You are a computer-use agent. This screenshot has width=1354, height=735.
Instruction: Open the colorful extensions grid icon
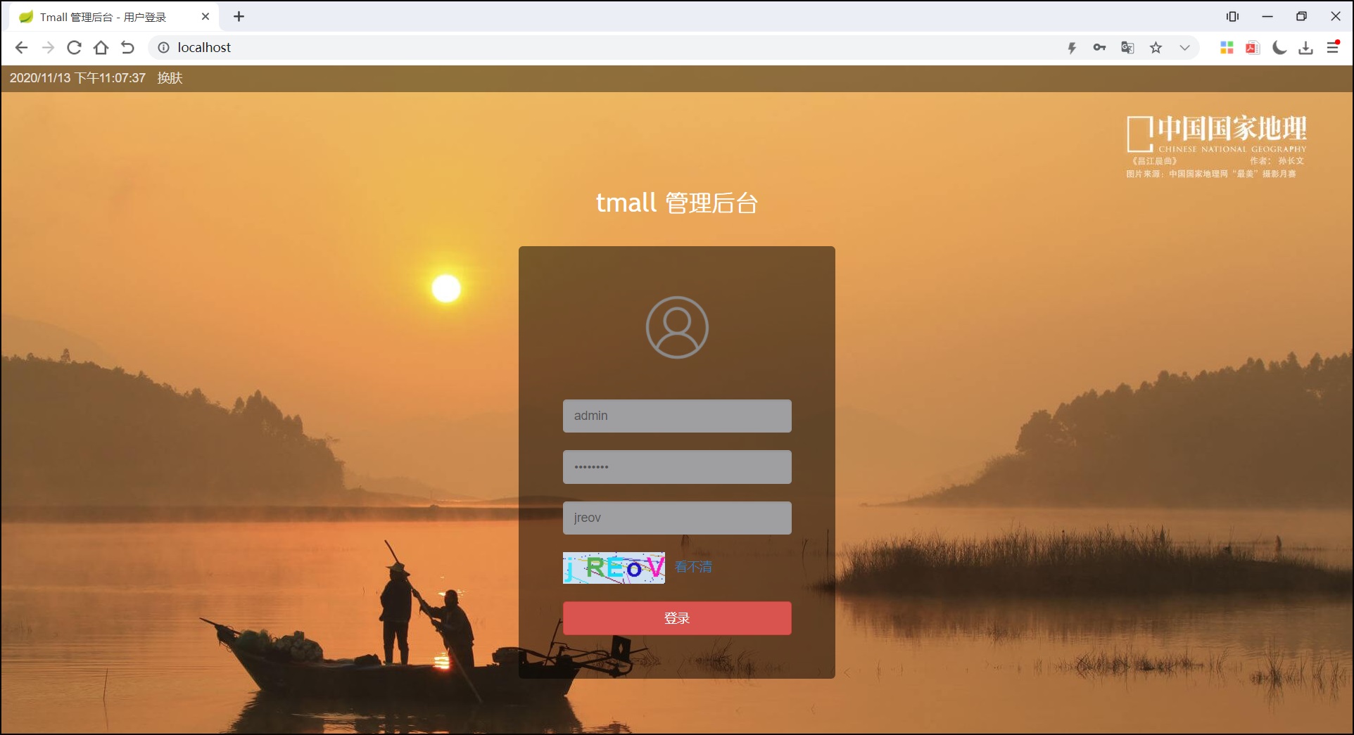1227,47
